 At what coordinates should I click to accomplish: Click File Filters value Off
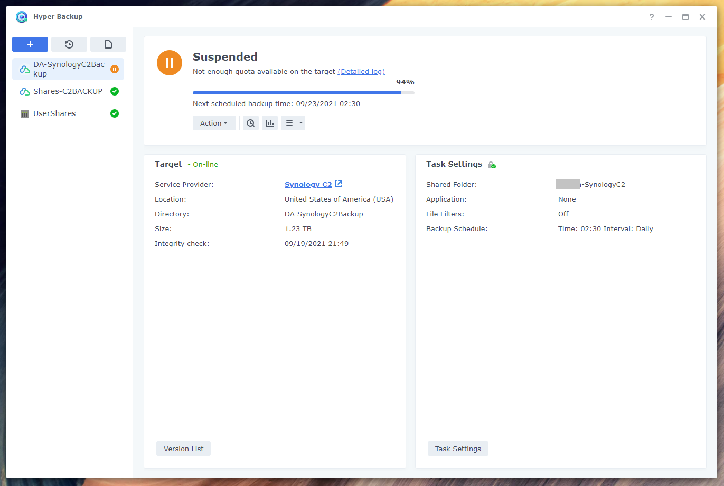pos(563,214)
